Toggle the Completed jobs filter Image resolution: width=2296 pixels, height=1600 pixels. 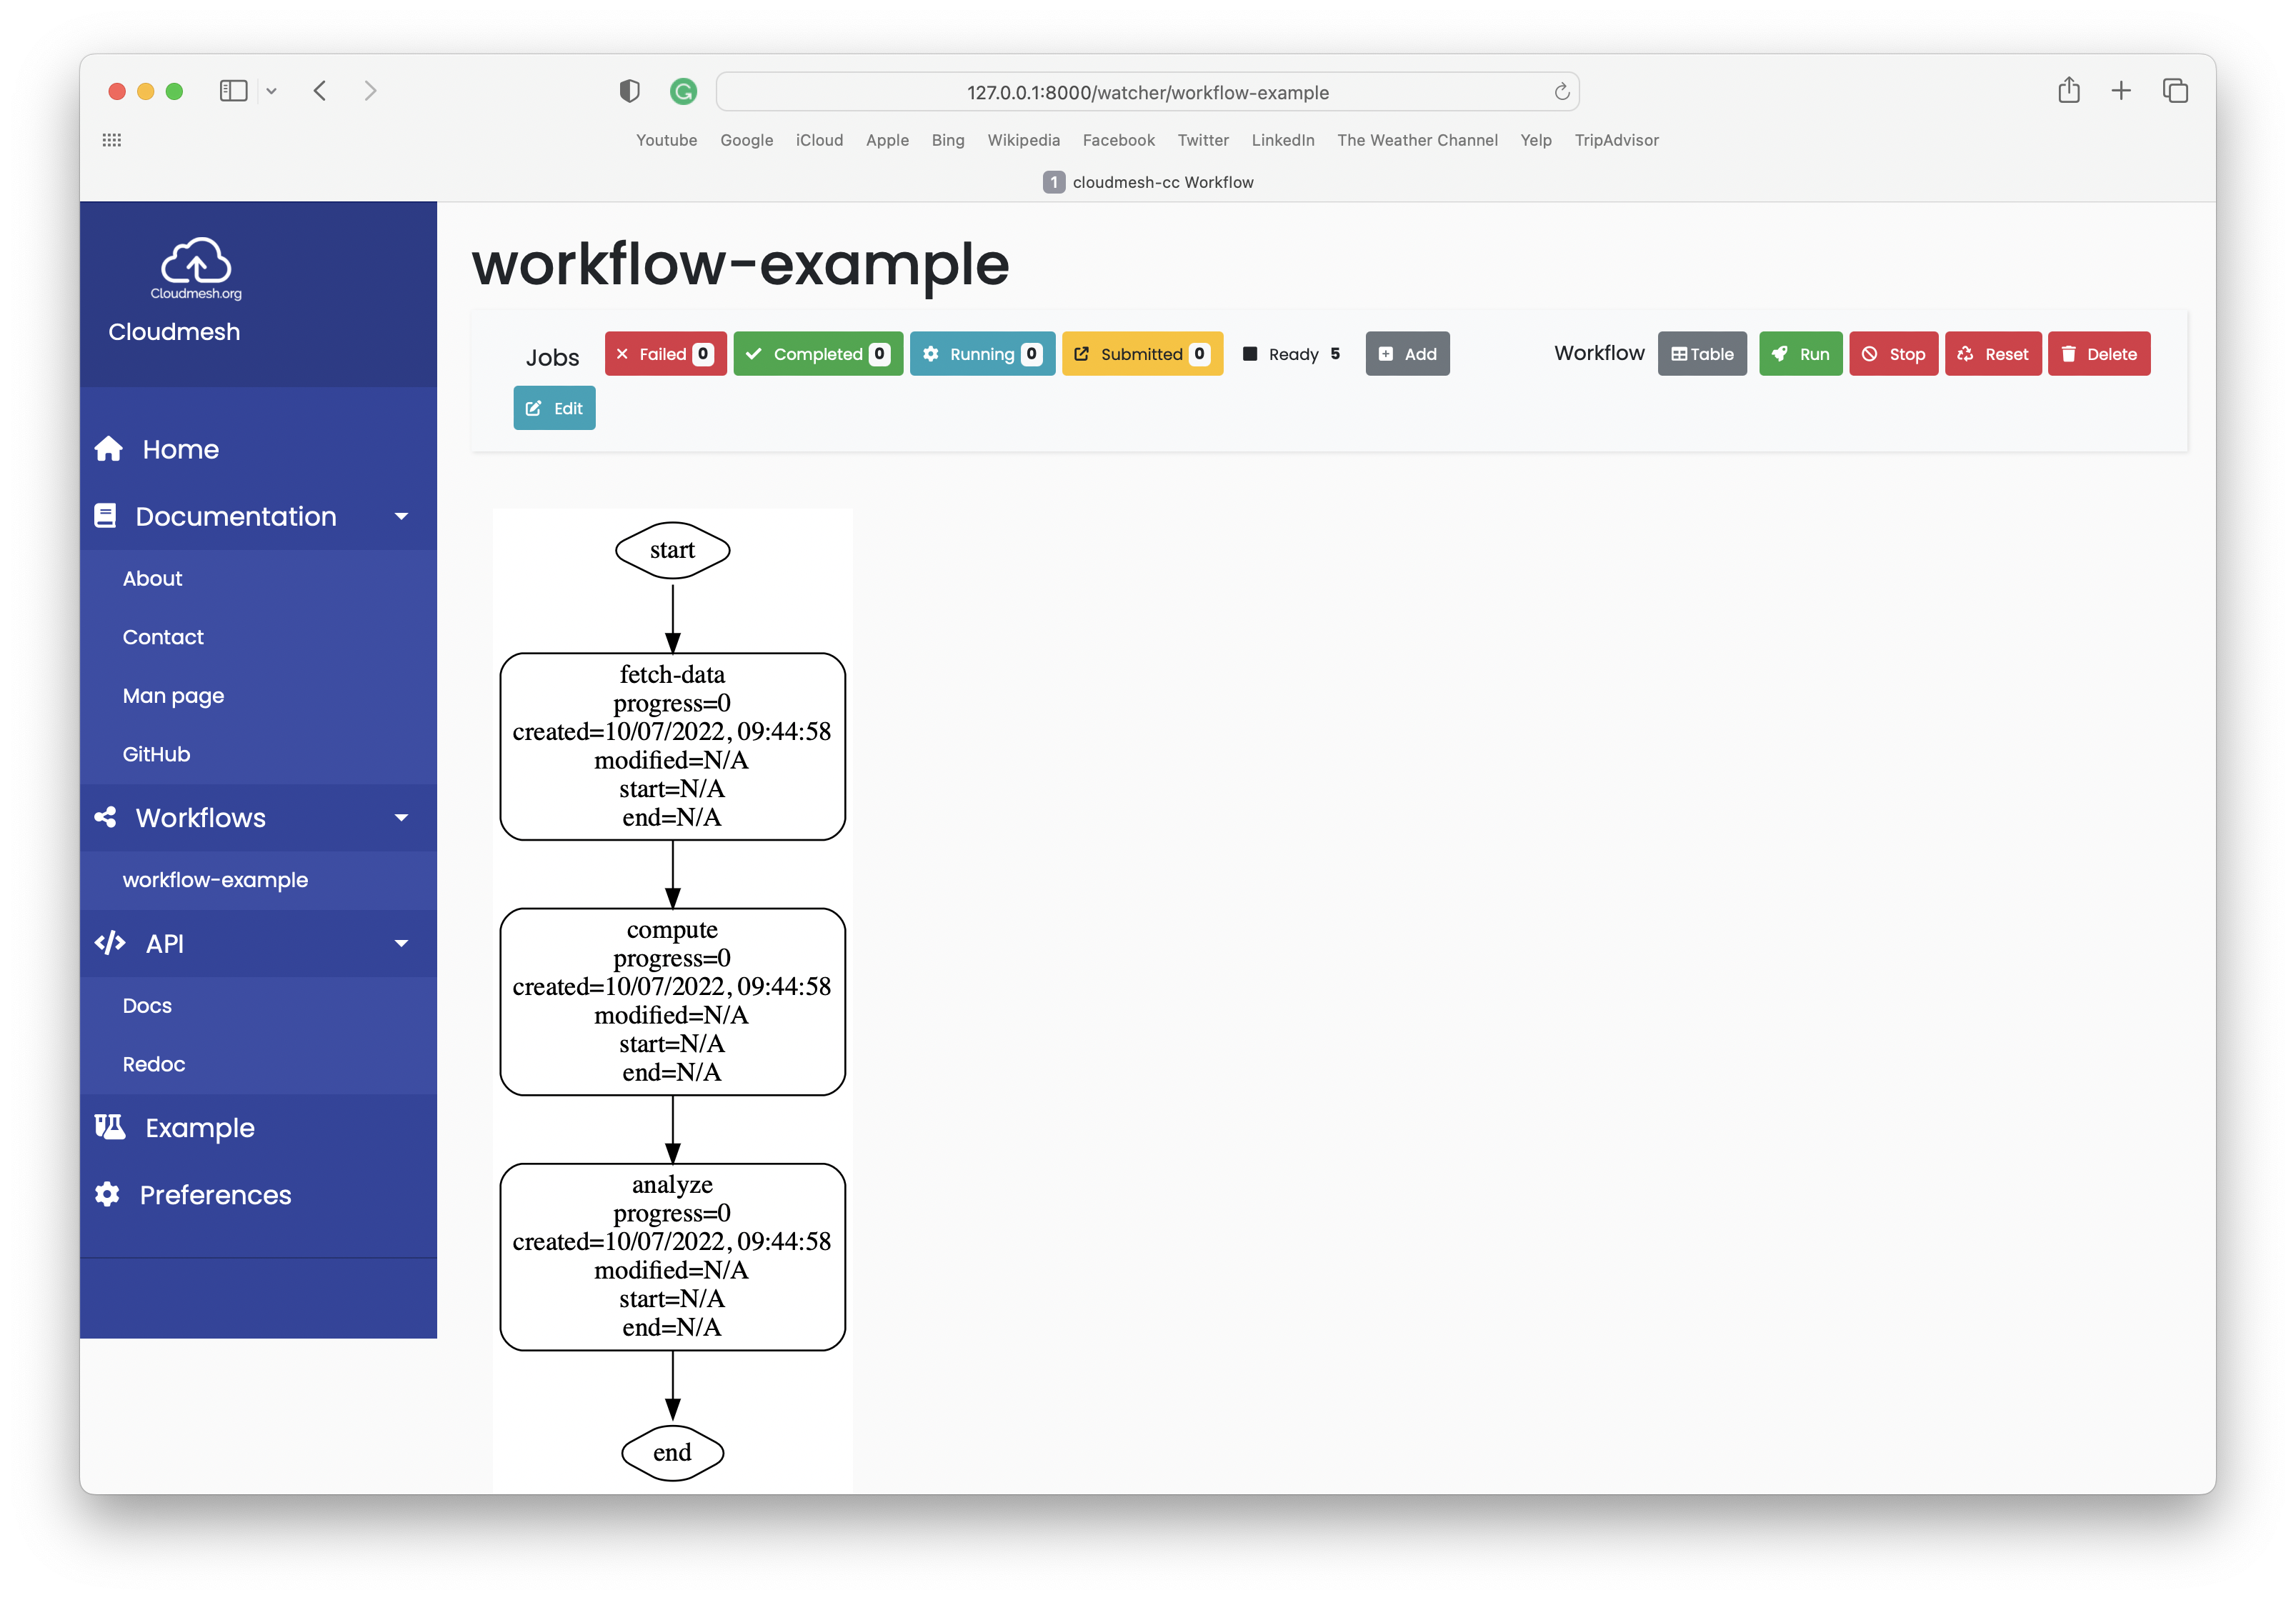818,354
